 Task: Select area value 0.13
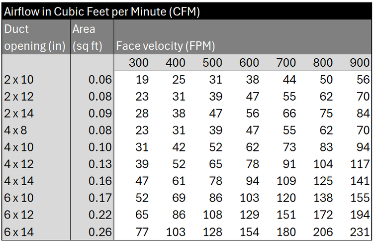coord(100,164)
